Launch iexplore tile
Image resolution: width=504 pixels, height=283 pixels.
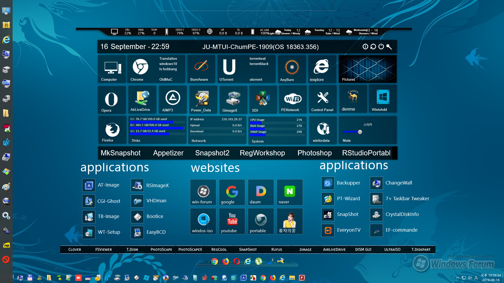(x=322, y=69)
